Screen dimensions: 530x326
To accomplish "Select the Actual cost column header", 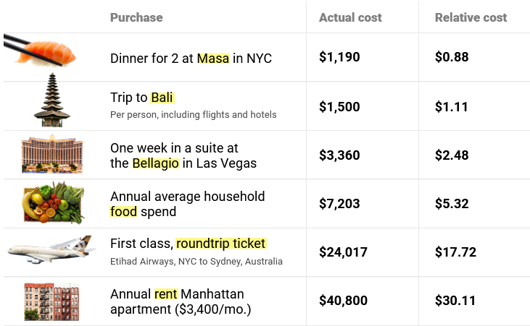I will 350,17.
